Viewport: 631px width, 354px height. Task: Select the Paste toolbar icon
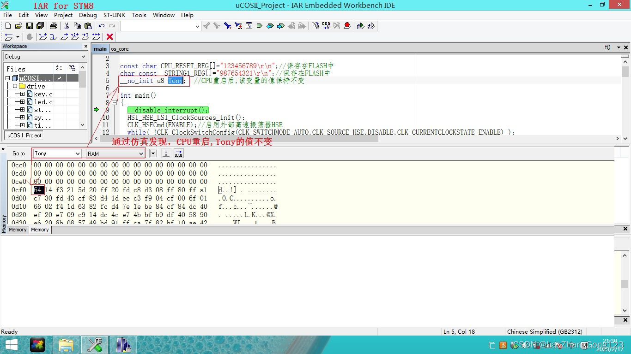click(88, 26)
